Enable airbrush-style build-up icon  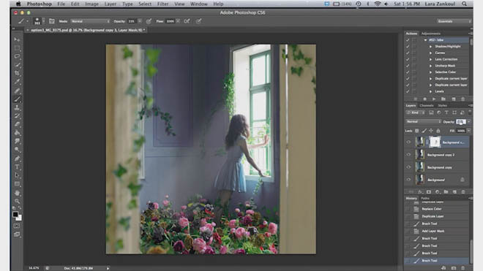pos(187,21)
